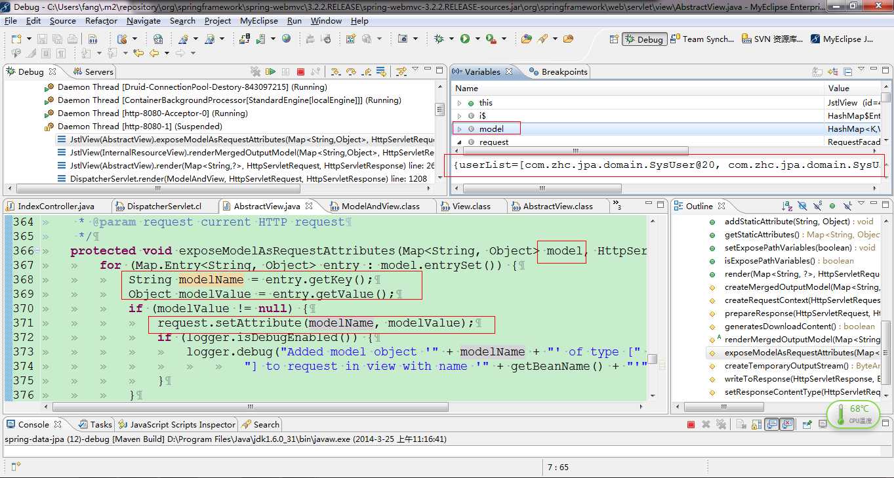Open the Refactor menu
Image resolution: width=894 pixels, height=478 pixels.
(x=101, y=20)
